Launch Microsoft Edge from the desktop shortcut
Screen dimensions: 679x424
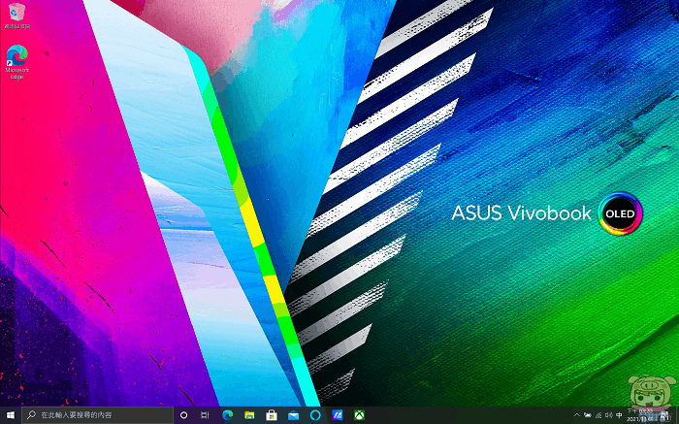coord(16,58)
